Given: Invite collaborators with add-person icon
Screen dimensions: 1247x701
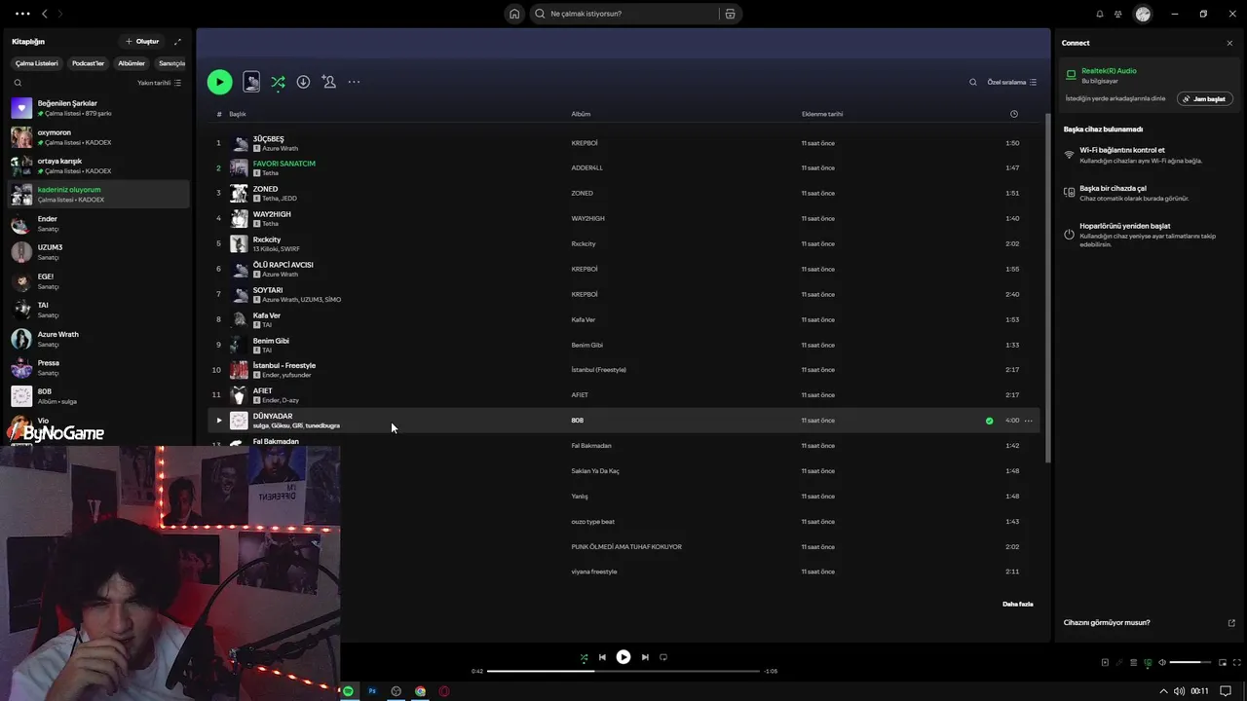Looking at the screenshot, I should click(329, 83).
